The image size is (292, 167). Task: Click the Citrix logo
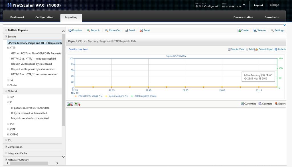[x=275, y=5]
